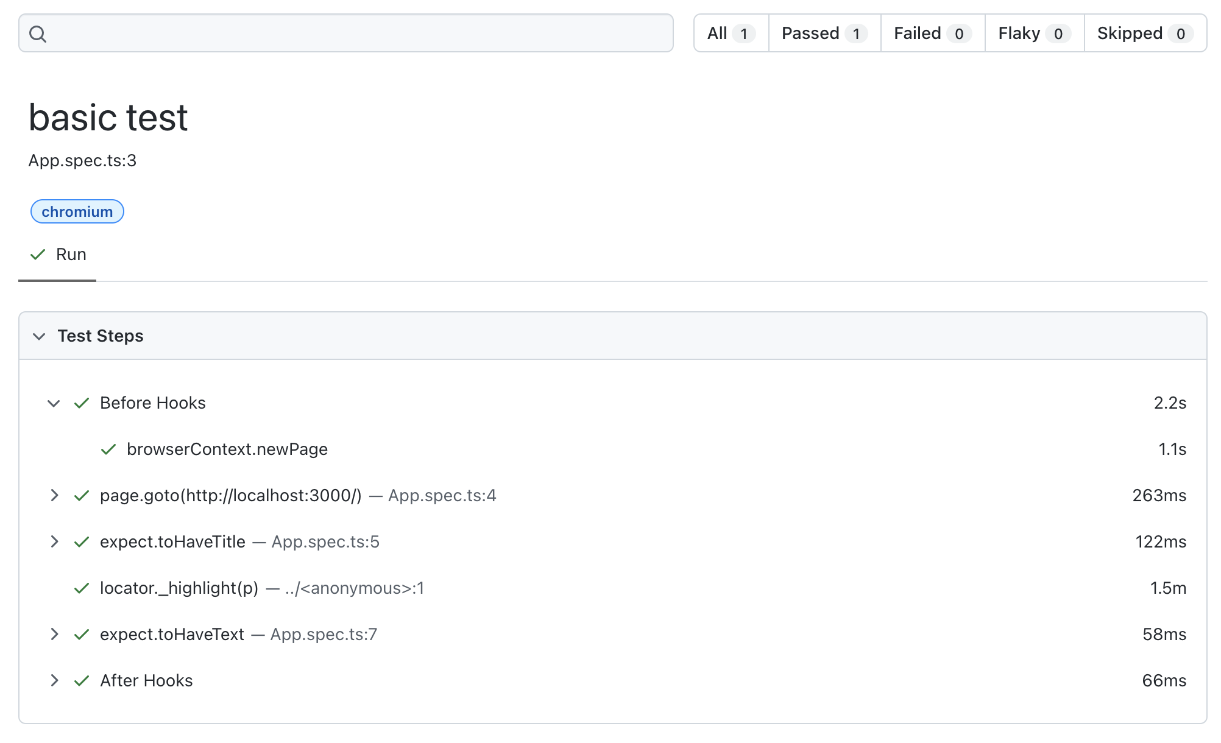Click the check icon beside locator._highlight step
The height and width of the screenshot is (743, 1221).
coord(82,588)
